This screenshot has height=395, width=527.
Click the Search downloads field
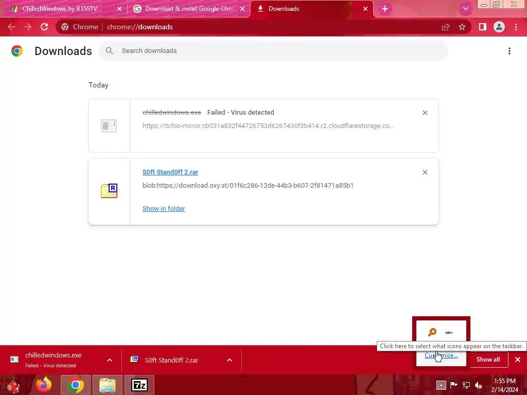(273, 51)
